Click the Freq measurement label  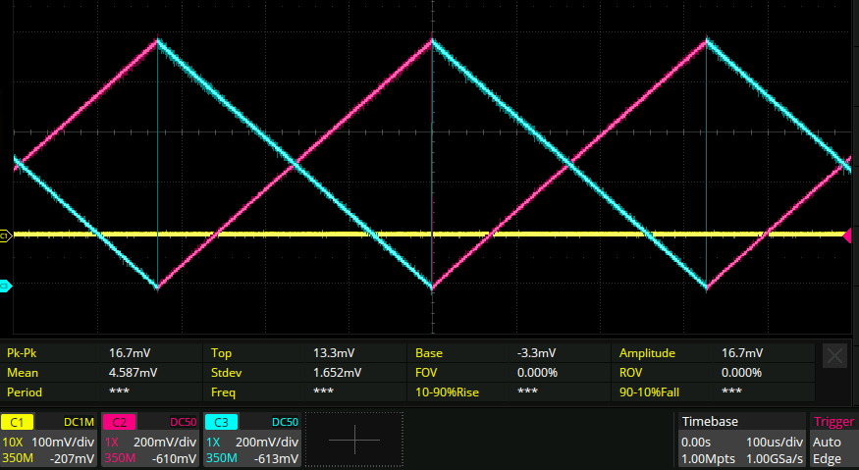[224, 392]
